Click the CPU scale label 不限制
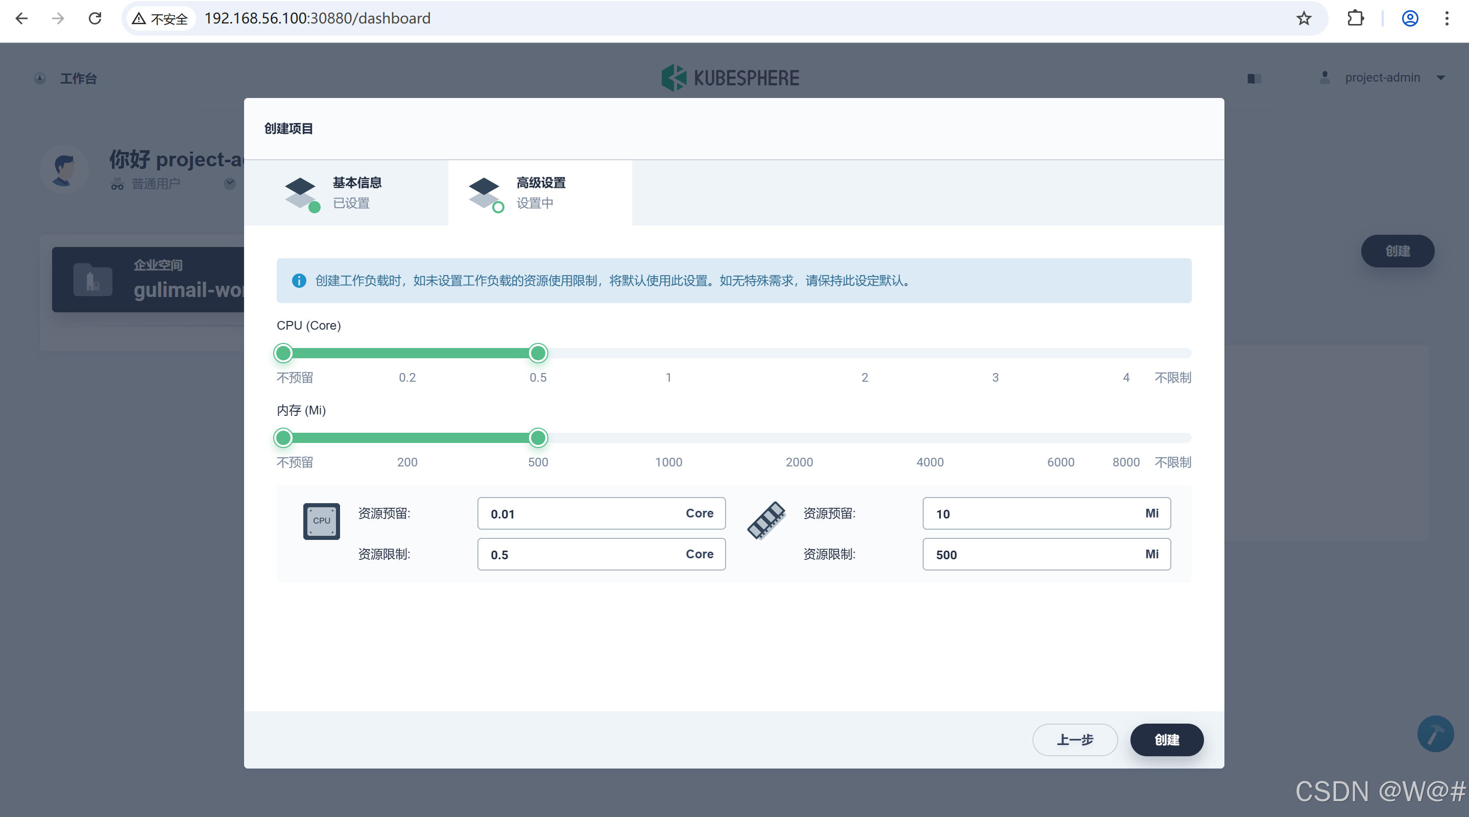The width and height of the screenshot is (1469, 817). pos(1172,378)
